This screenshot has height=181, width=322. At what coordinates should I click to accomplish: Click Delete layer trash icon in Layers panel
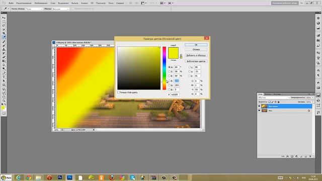point(310,156)
